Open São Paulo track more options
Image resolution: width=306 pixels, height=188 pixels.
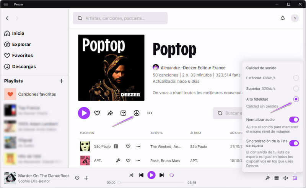click(138, 146)
